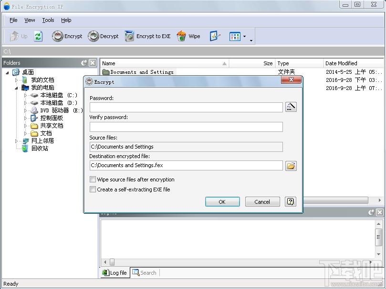
Task: Open the Tools menu
Action: (48, 20)
